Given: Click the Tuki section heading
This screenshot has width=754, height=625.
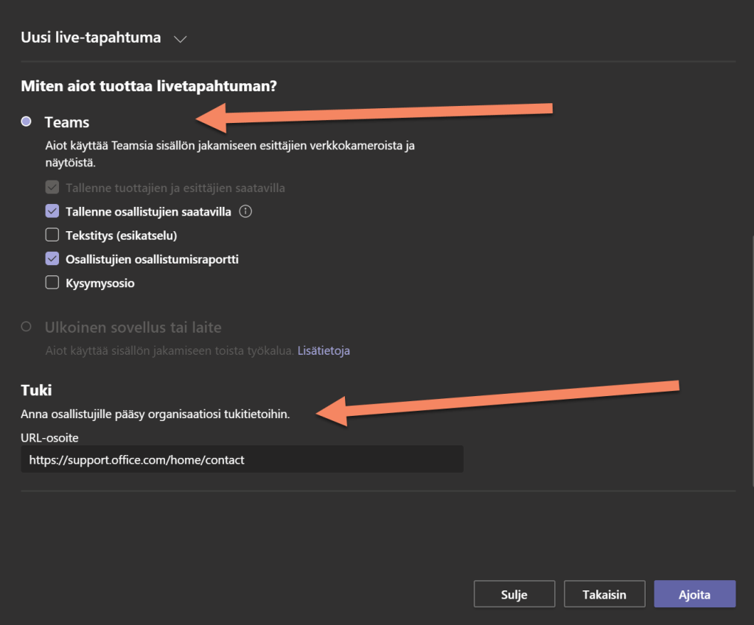Looking at the screenshot, I should [x=36, y=390].
